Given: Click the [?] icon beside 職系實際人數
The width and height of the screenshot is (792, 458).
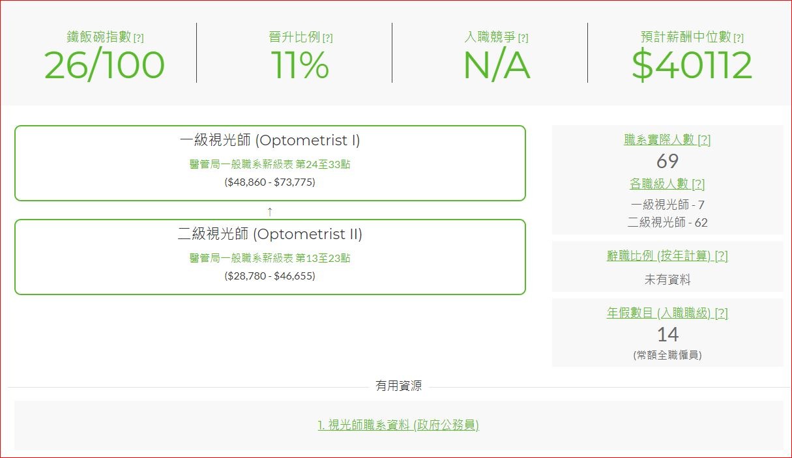Looking at the screenshot, I should [x=703, y=140].
